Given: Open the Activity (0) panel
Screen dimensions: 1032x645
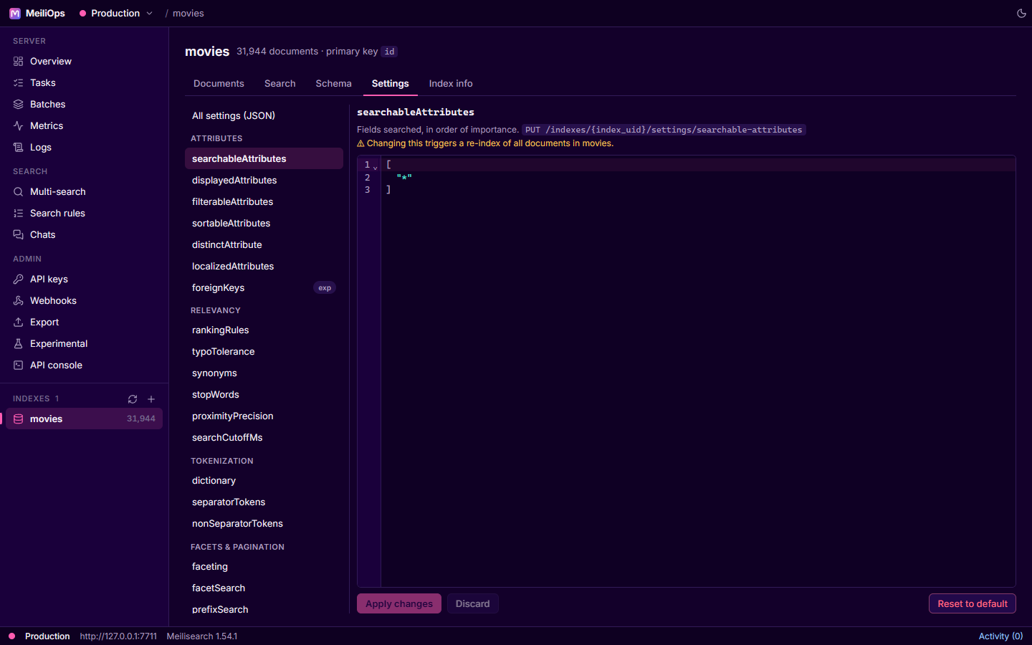Looking at the screenshot, I should (x=1001, y=636).
